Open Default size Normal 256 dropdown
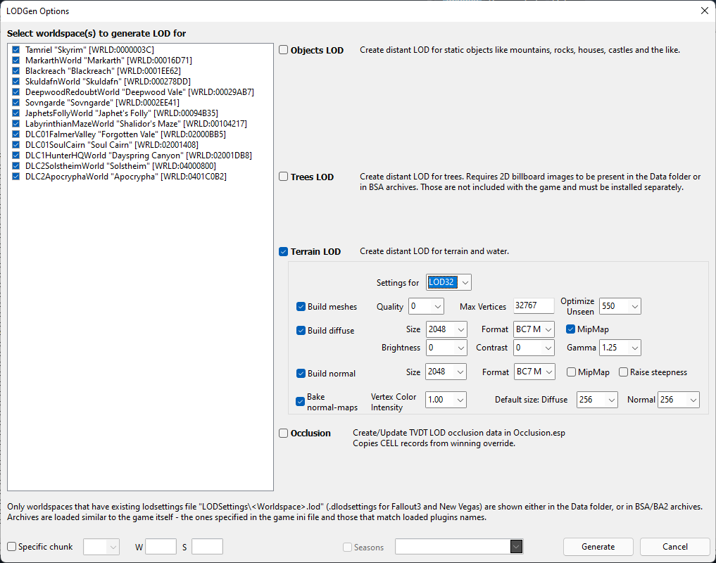 (x=693, y=400)
